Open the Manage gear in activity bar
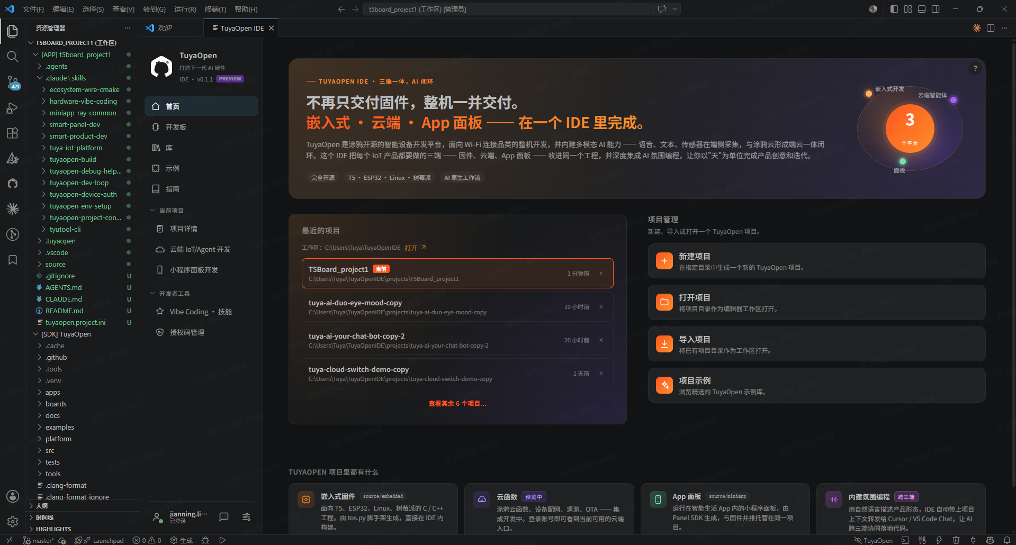Image resolution: width=1016 pixels, height=545 pixels. coord(13,522)
